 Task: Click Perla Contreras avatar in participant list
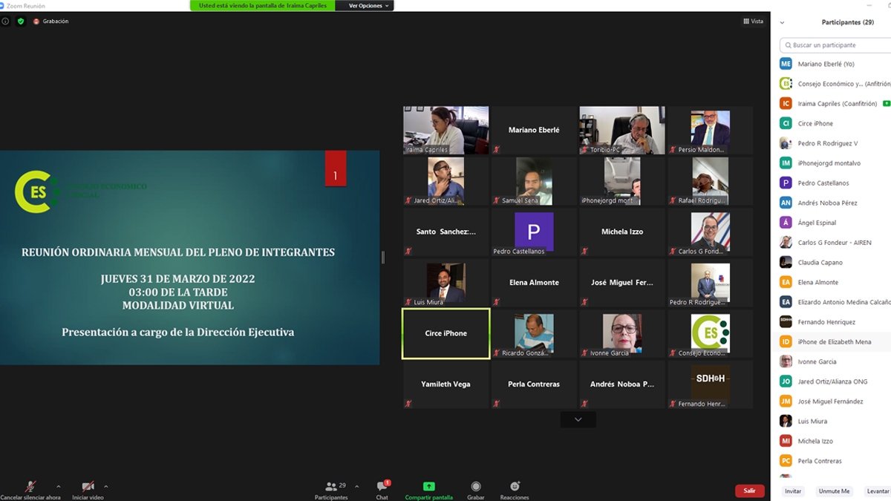coord(786,460)
